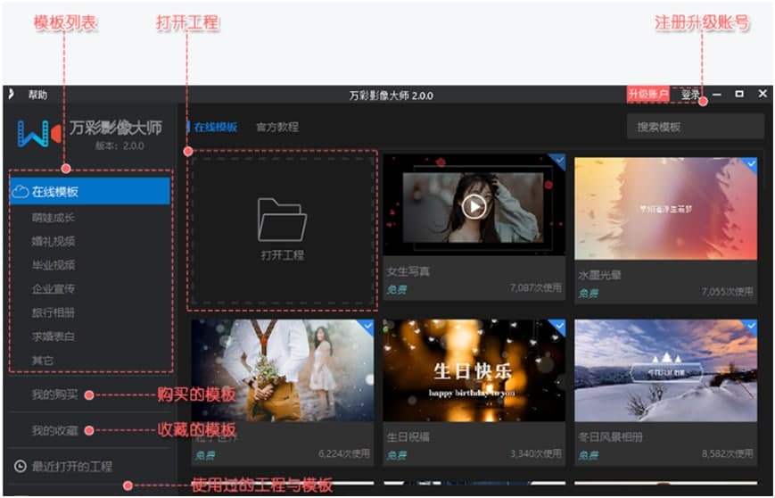This screenshot has height=498, width=775.
Task: Click the clock icon beside 最近打开的工程
Action: point(21,466)
